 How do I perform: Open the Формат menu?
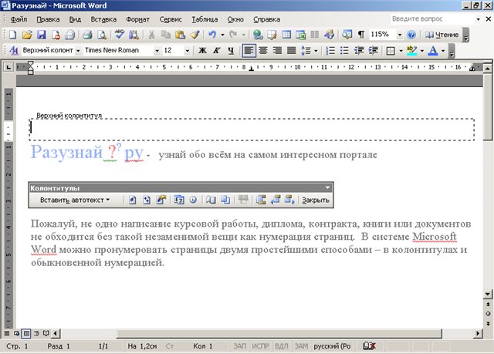pyautogui.click(x=137, y=19)
